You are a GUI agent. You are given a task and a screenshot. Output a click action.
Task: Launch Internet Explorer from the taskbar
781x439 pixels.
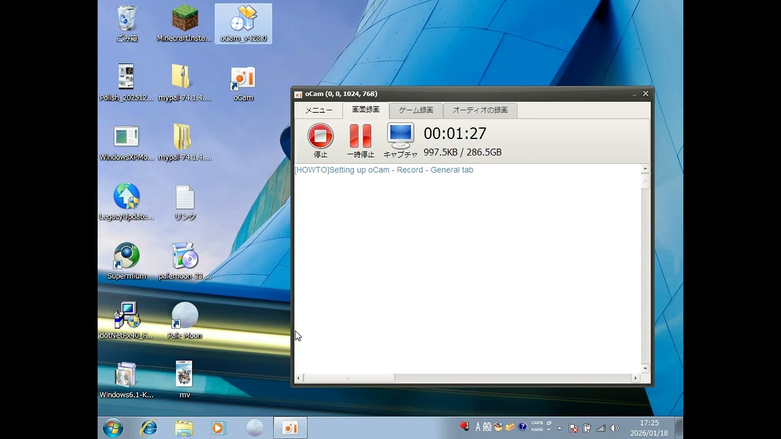point(148,428)
